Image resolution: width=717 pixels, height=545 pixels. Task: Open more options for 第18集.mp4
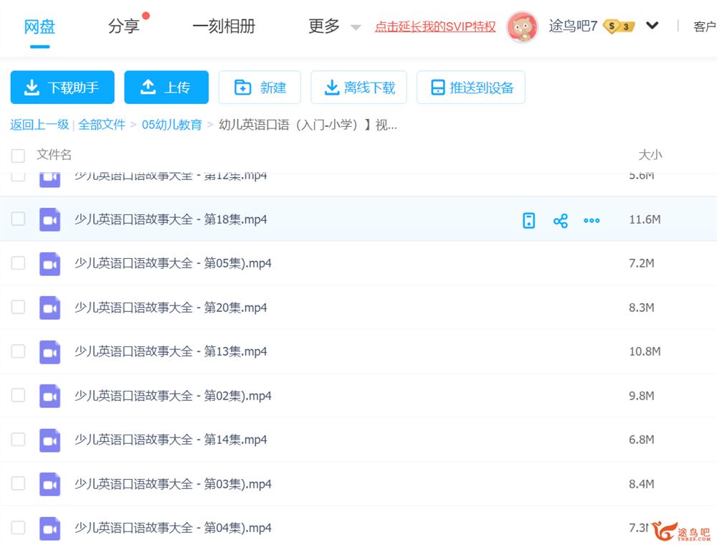point(592,220)
